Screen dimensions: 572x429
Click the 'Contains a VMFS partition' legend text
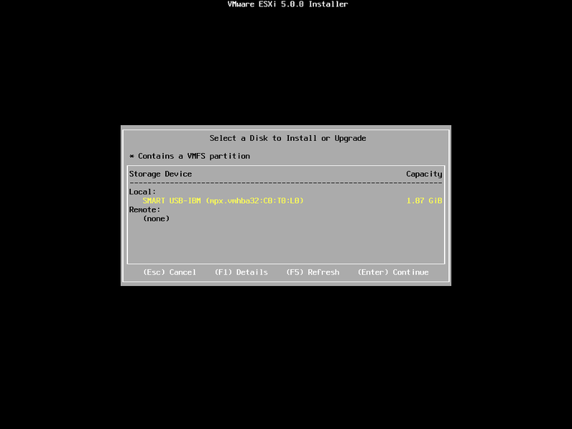tap(194, 156)
